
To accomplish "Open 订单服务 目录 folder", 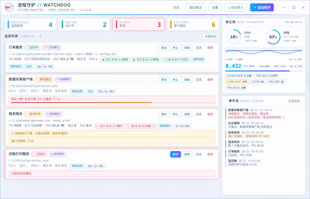I will 199,48.
